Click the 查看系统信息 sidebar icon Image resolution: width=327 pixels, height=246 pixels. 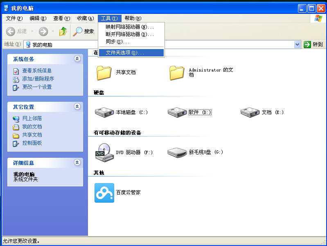point(16,71)
